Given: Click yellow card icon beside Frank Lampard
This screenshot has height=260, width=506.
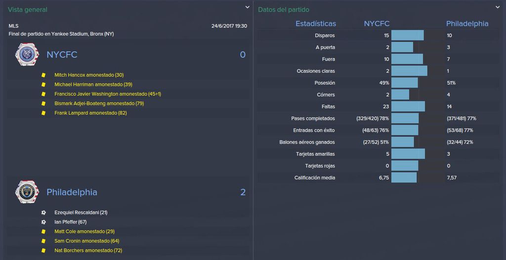Looking at the screenshot, I should (x=43, y=113).
